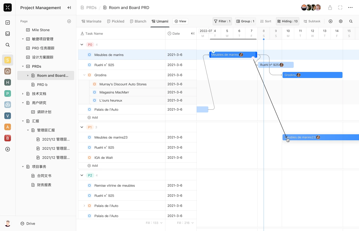The height and width of the screenshot is (231, 359).
Task: Select the blue V workspace icon
Action: 8,116
